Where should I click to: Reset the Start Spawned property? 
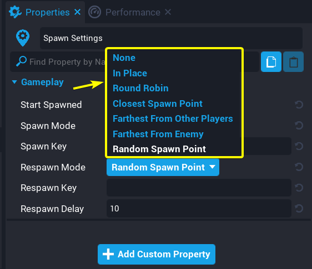299,105
